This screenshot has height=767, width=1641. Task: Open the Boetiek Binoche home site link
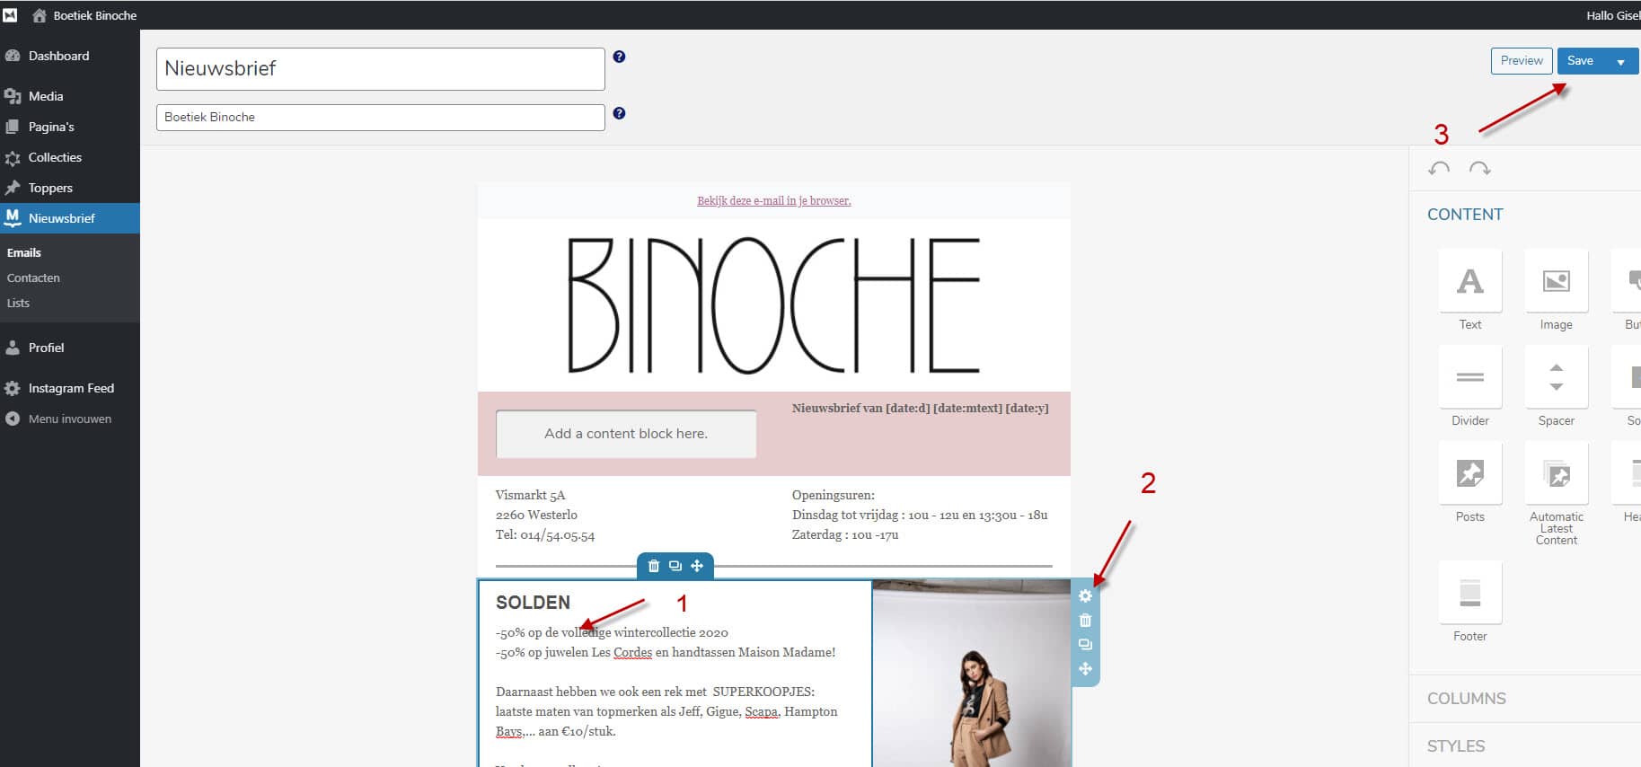tap(84, 15)
